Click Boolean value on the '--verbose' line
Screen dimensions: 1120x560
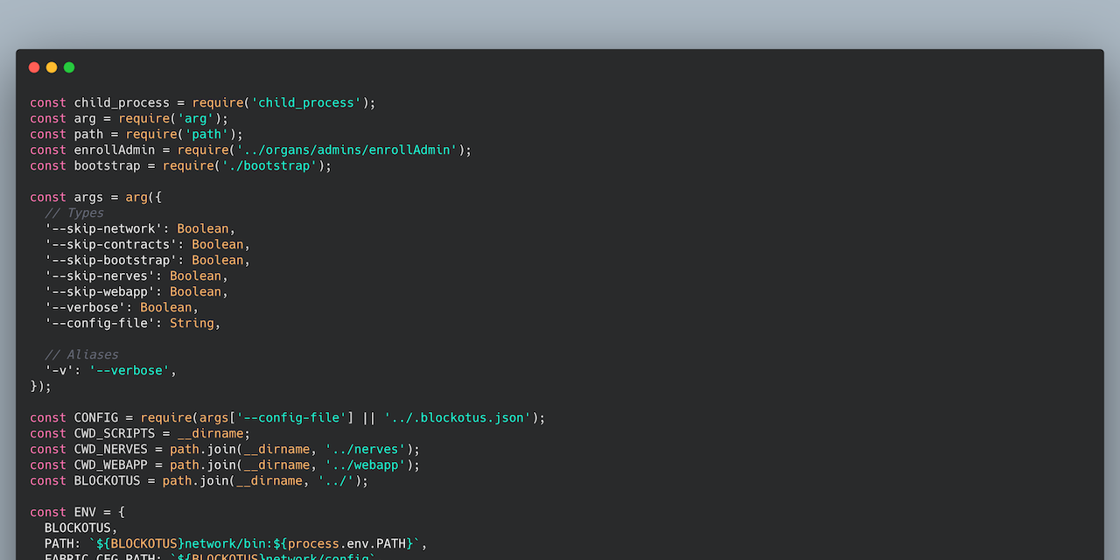166,307
